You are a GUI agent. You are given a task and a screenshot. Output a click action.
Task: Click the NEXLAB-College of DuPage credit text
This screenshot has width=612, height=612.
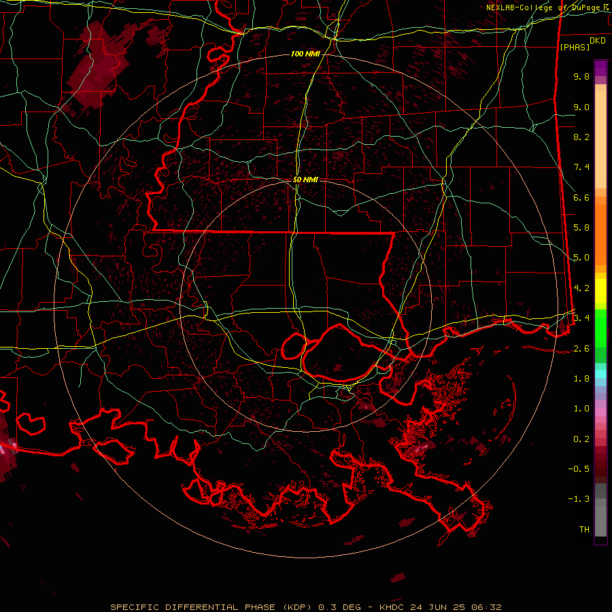[548, 7]
